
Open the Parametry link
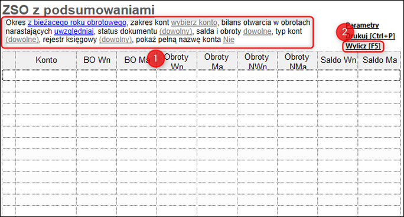[x=362, y=25]
